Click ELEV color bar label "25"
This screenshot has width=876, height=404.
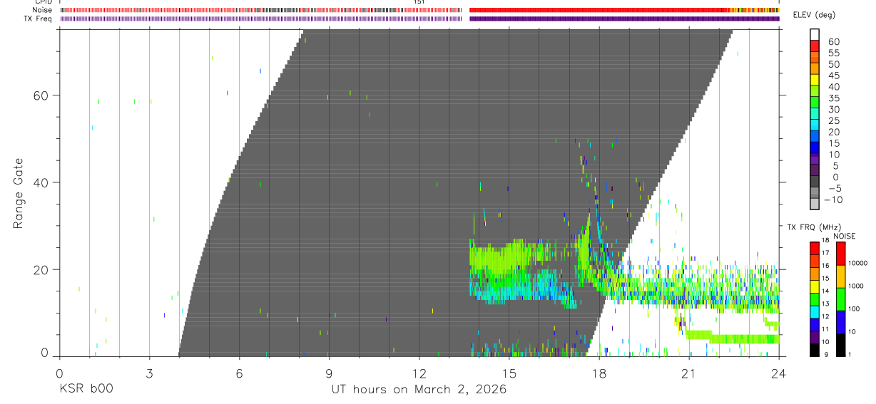pos(834,120)
